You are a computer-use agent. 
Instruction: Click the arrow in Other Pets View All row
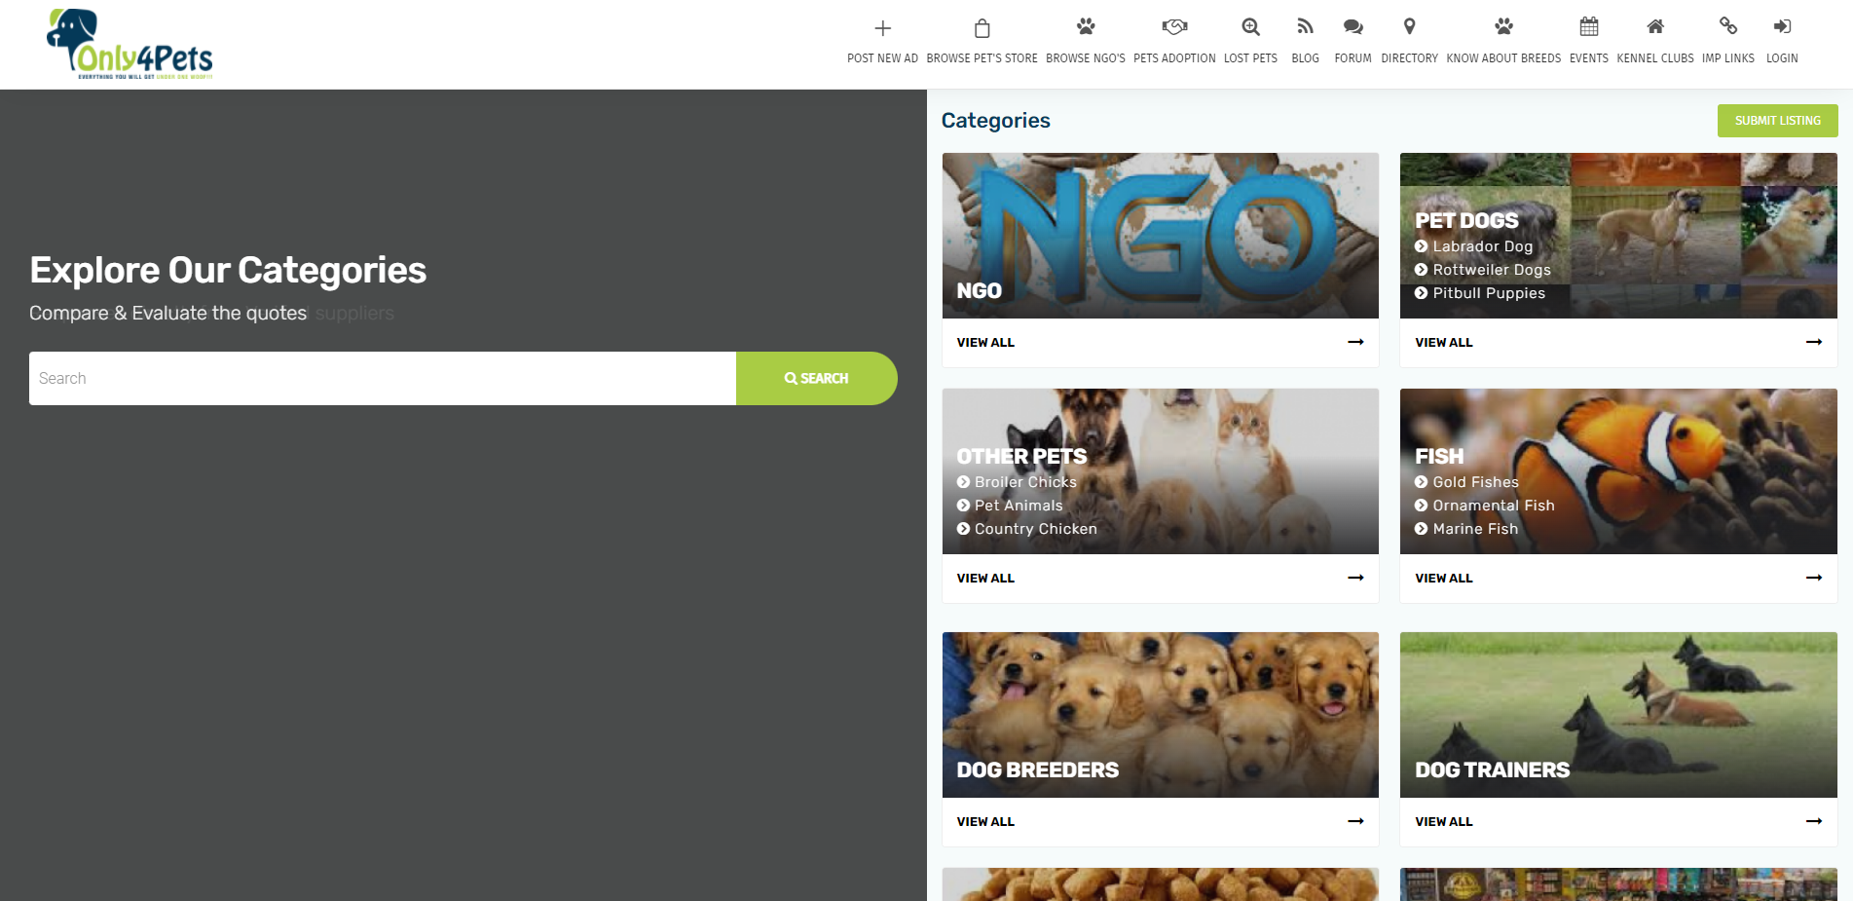tap(1355, 578)
